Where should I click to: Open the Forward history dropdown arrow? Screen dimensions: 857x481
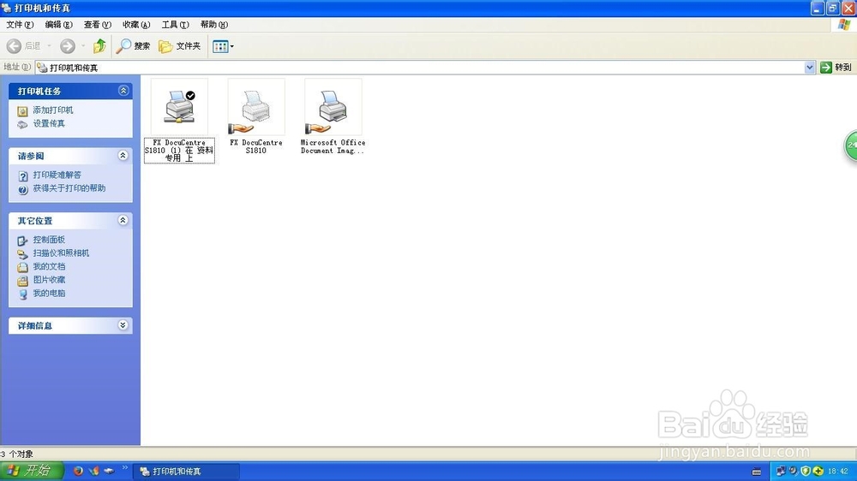point(83,46)
